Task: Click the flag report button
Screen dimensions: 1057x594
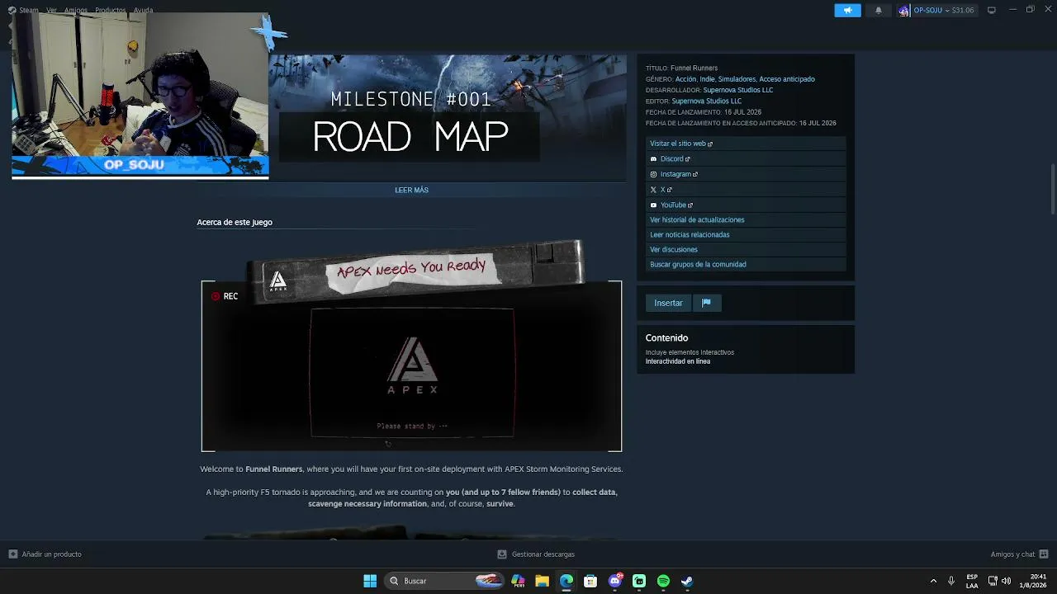Action: [706, 303]
